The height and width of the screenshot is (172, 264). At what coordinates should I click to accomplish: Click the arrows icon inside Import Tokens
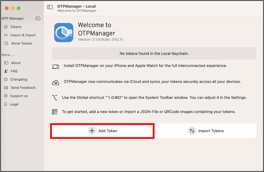click(192, 131)
